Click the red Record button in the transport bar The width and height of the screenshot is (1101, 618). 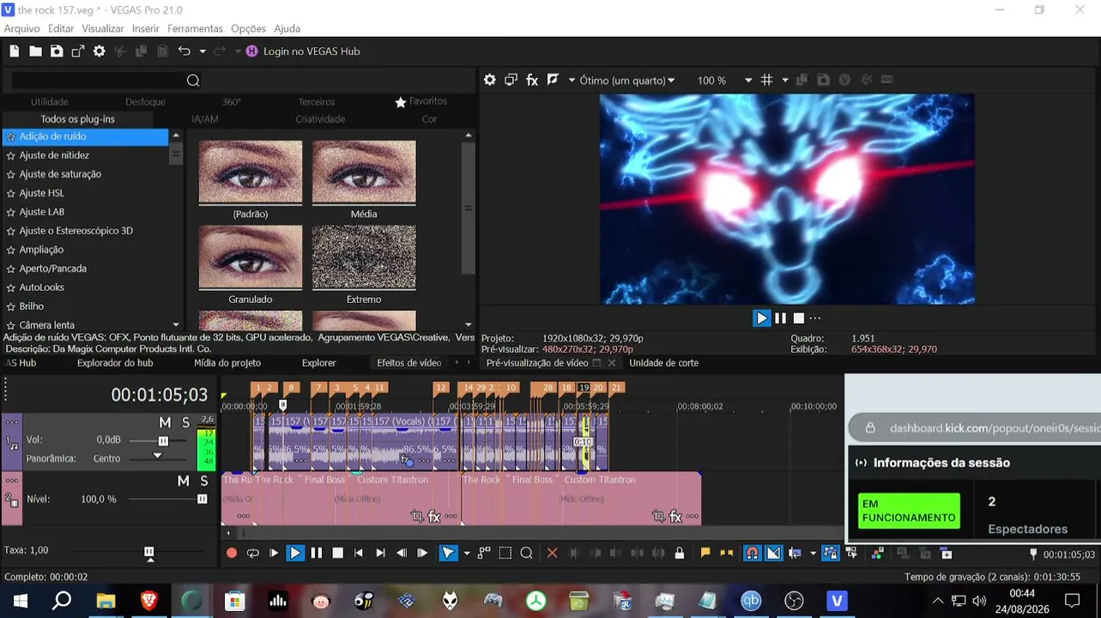[232, 554]
